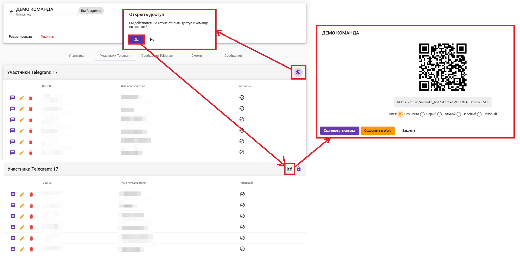Click Имя пользователя header in lower table
Viewport: 520px width, 261px height.
134,183
